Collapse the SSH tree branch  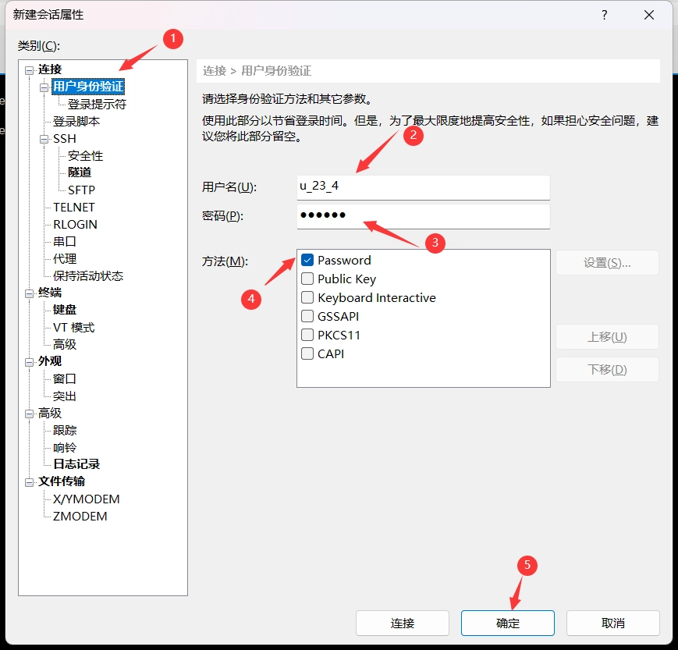click(44, 139)
